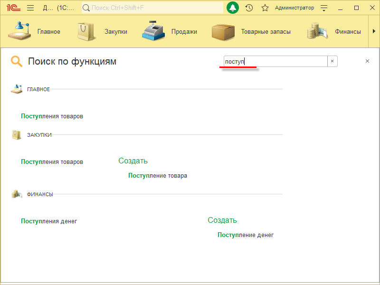380x285 pixels.
Task: Click the 1C logo icon
Action: [13, 8]
